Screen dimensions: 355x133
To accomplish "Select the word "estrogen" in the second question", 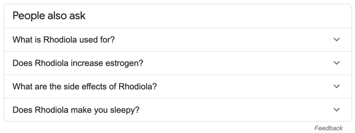I will click(124, 63).
